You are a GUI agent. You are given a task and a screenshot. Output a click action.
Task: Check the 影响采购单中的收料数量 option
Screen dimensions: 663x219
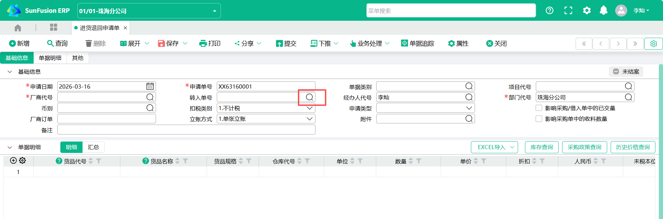pyautogui.click(x=539, y=119)
